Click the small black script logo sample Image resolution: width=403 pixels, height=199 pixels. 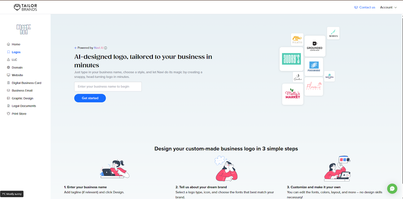pyautogui.click(x=298, y=77)
